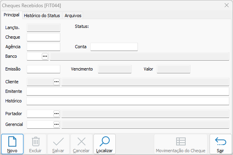Click the Excluir trash can button
The width and height of the screenshot is (233, 155).
(35, 144)
